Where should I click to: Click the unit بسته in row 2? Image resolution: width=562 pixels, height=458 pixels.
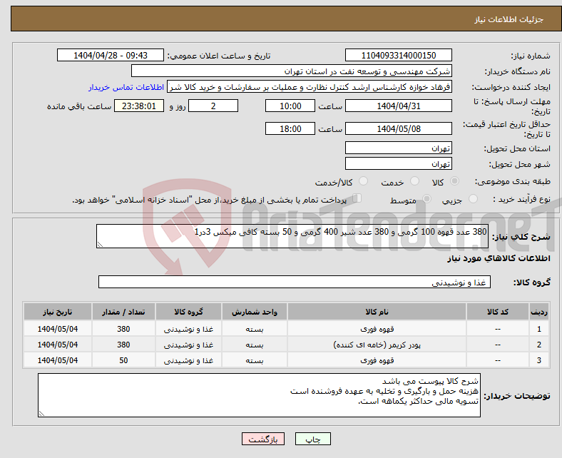coord(255,345)
